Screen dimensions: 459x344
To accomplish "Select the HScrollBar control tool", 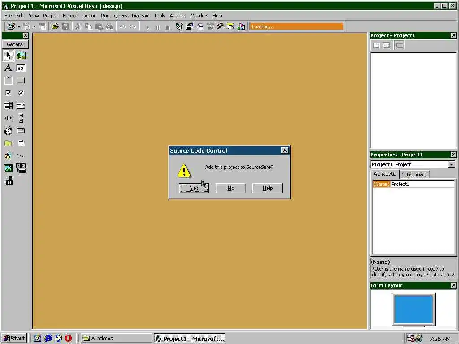I will click(x=9, y=118).
